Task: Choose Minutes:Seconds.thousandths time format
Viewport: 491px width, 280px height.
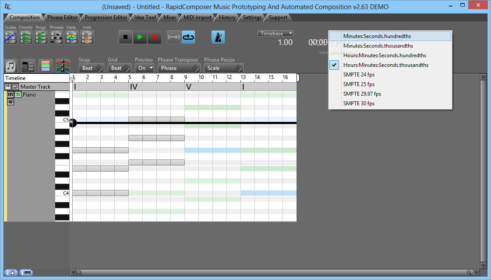Action: click(390, 46)
